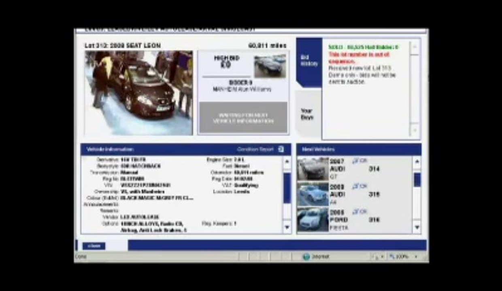Viewport: 502px width, 291px height.
Task: Click the Done status bar text
Action: tap(81, 257)
